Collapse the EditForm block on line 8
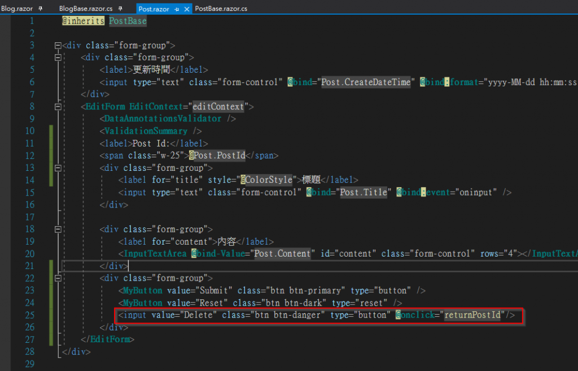 (58, 107)
